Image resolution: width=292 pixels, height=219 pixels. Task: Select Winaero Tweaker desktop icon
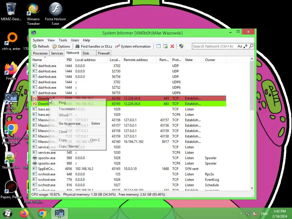(33, 14)
